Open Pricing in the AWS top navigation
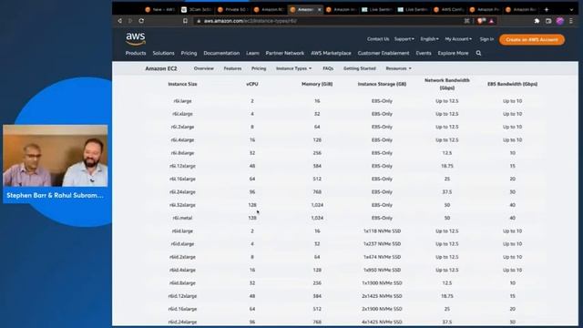The image size is (583, 328). [189, 53]
